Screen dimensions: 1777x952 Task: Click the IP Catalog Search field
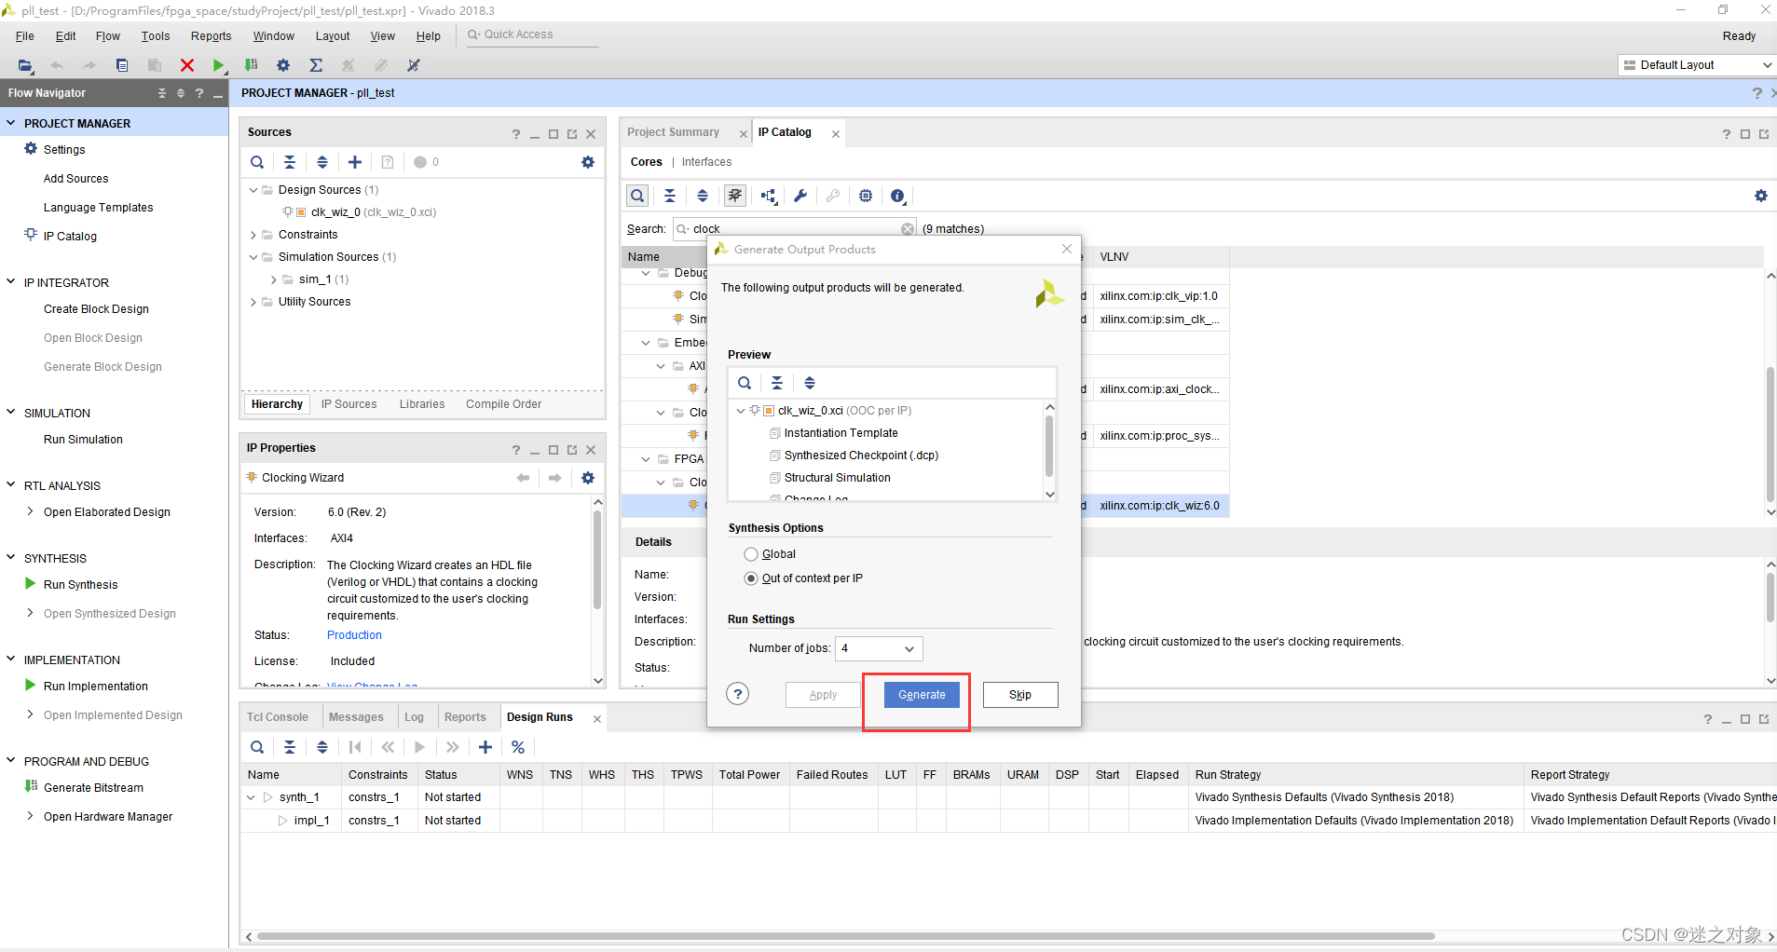tap(795, 229)
